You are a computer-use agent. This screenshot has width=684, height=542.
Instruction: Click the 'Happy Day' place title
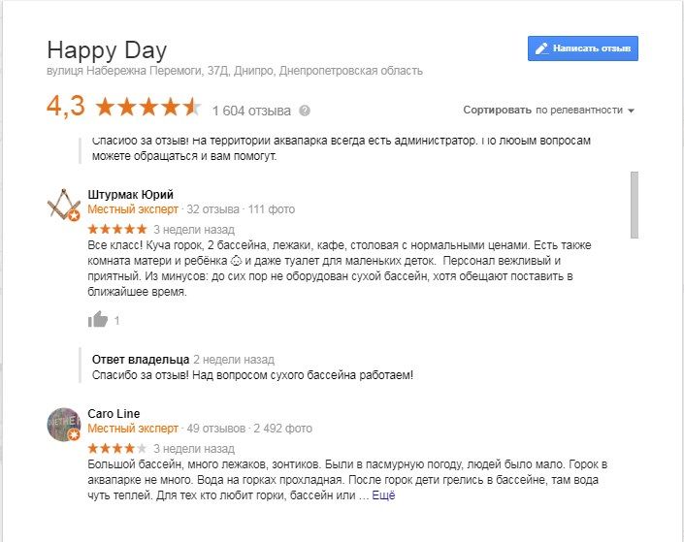[x=107, y=50]
